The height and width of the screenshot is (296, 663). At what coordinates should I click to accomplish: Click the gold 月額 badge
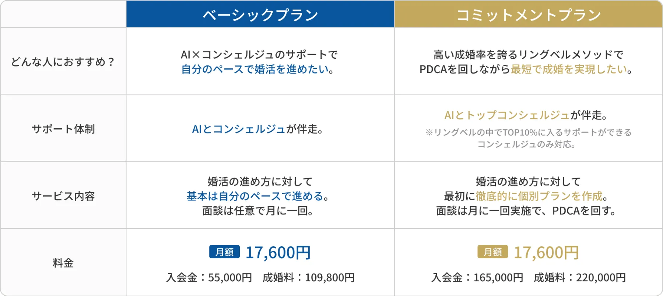[492, 252]
